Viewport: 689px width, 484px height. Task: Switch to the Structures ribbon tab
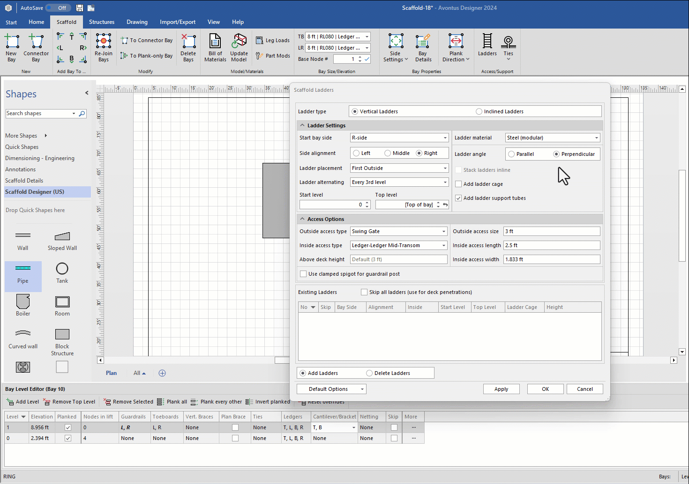tap(102, 22)
